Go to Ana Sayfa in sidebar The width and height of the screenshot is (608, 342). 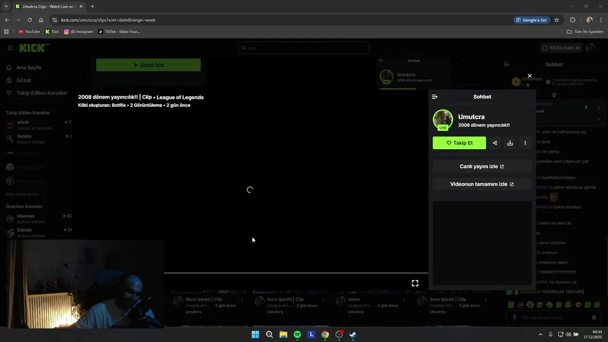[x=29, y=67]
